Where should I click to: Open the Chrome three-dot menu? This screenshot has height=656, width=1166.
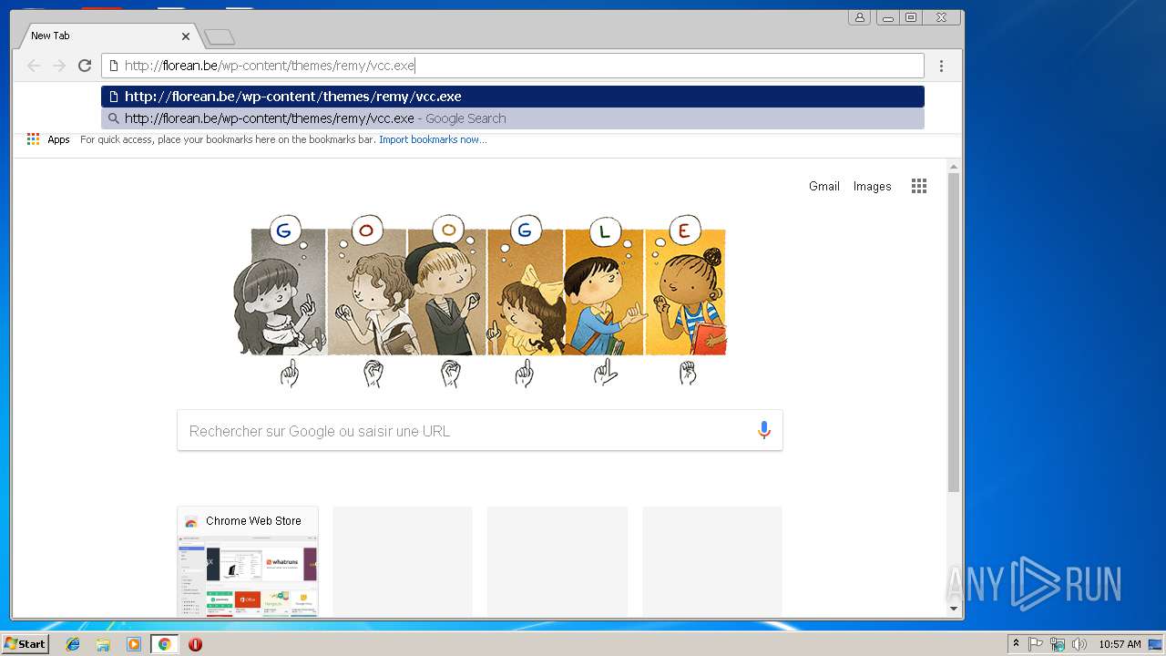[x=941, y=66]
